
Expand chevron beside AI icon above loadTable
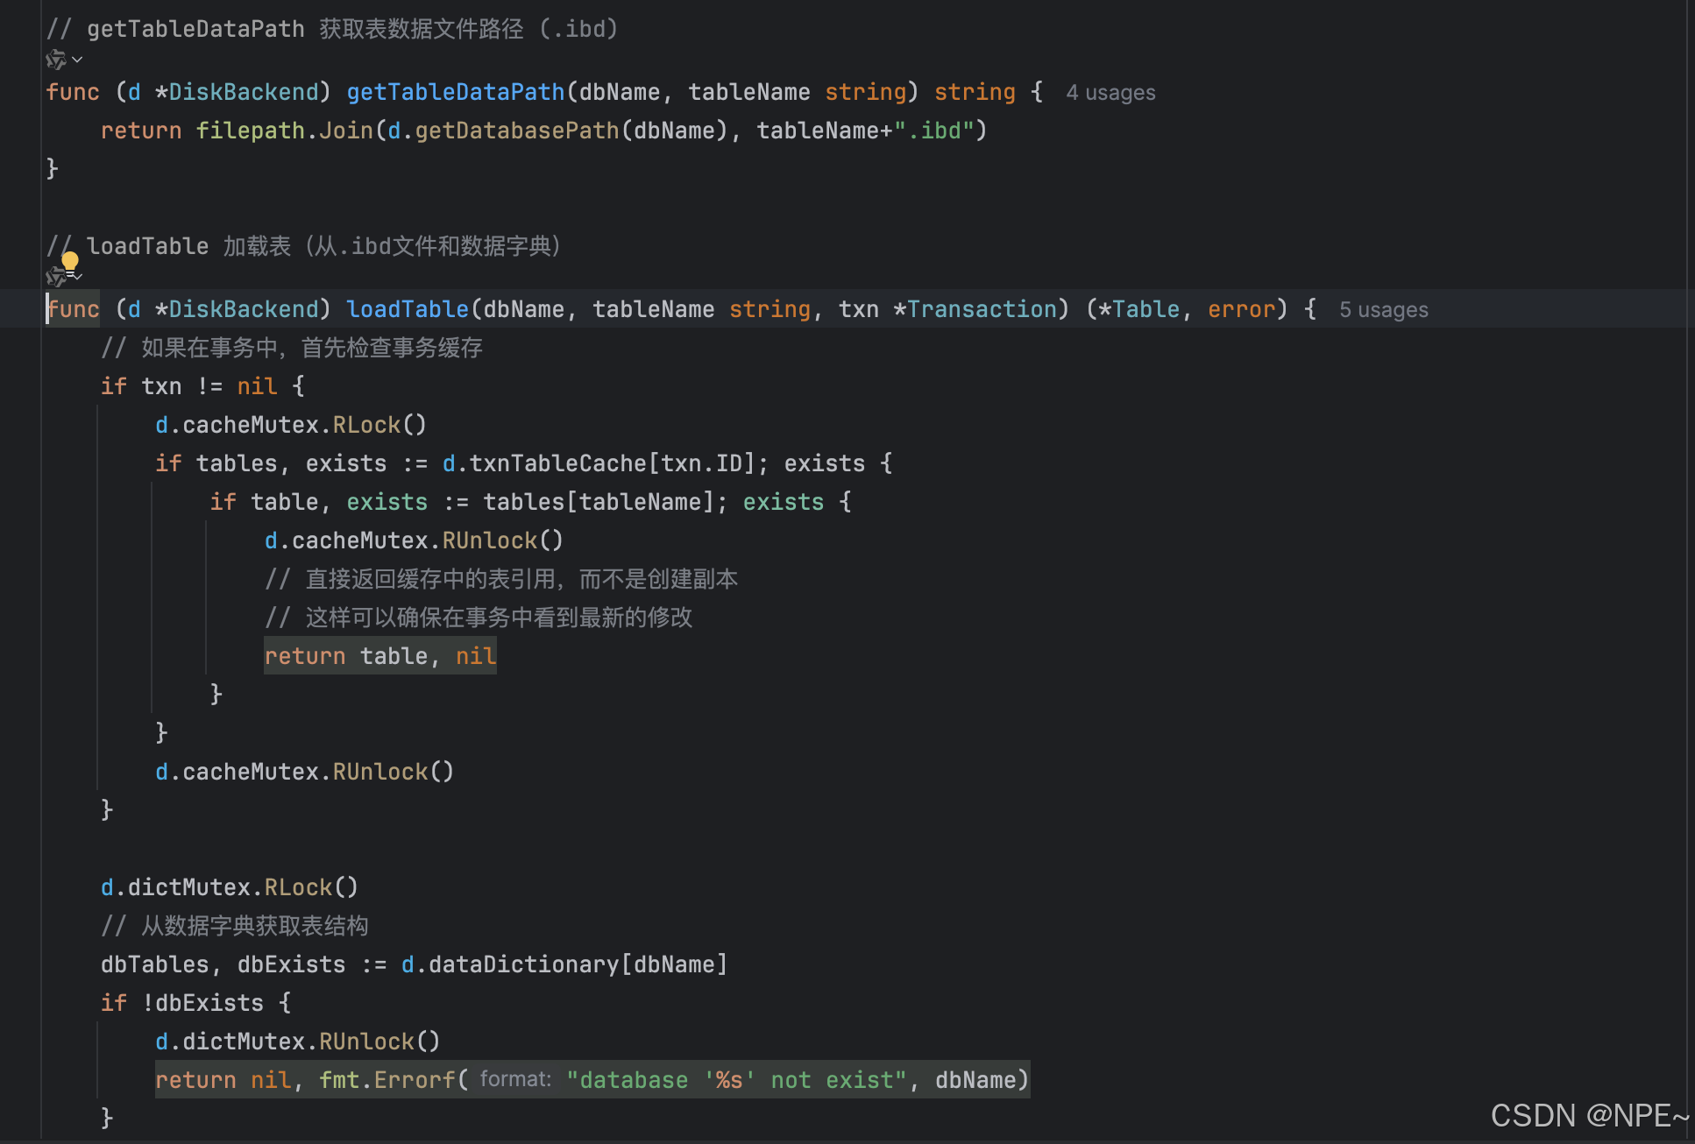77,277
